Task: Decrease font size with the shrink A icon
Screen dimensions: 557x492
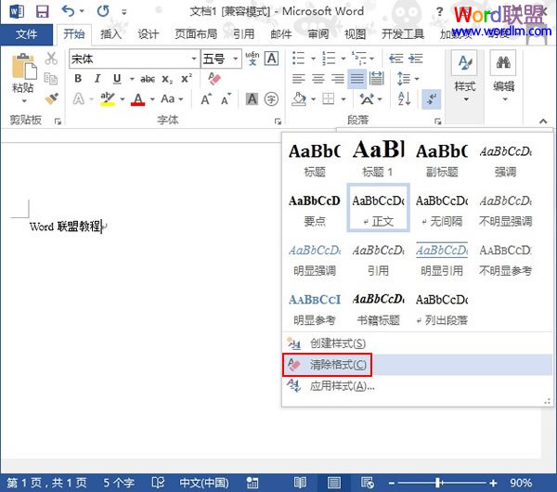Action: 226,99
